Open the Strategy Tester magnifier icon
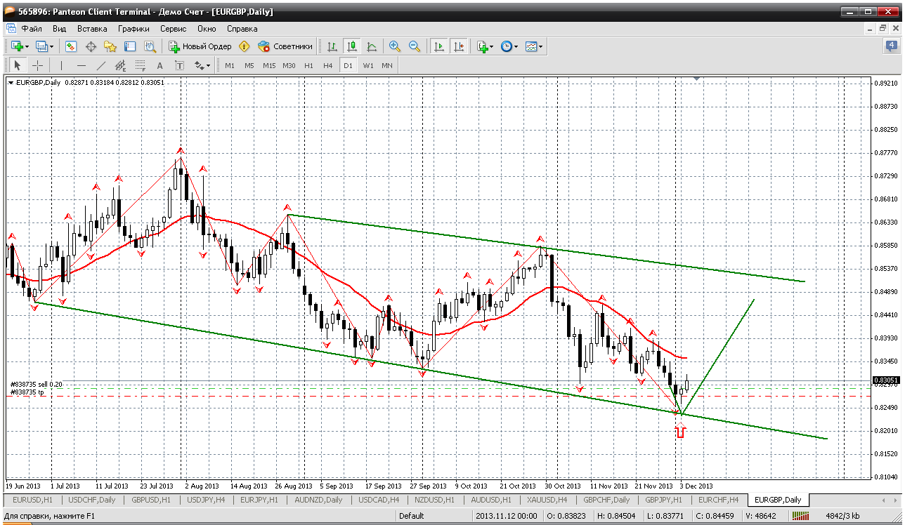The image size is (905, 525). 150,46
